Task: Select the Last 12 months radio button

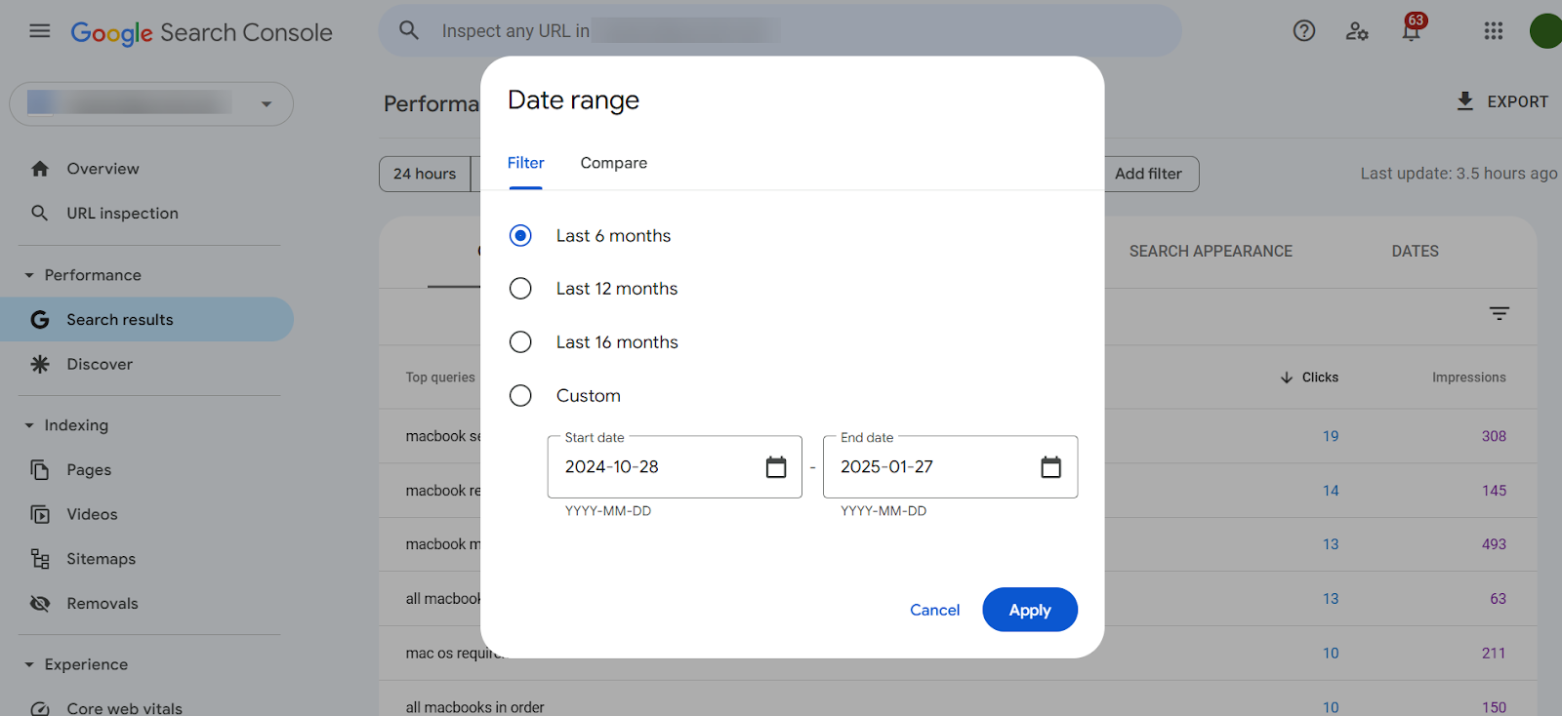Action: coord(520,289)
